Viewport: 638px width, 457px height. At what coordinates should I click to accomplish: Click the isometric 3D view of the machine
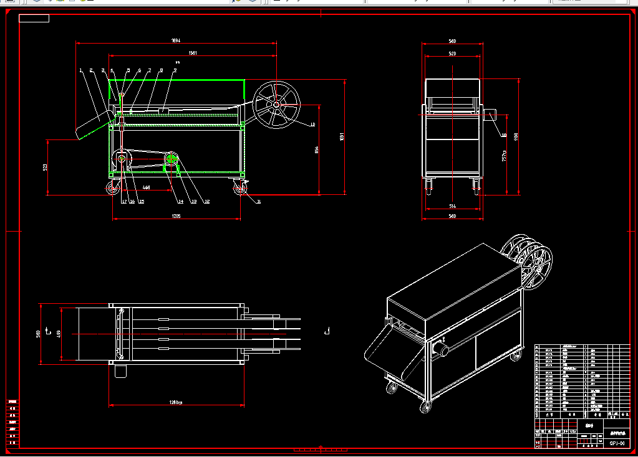point(458,323)
